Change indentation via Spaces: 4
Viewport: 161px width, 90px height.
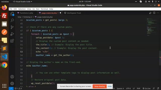(120, 88)
